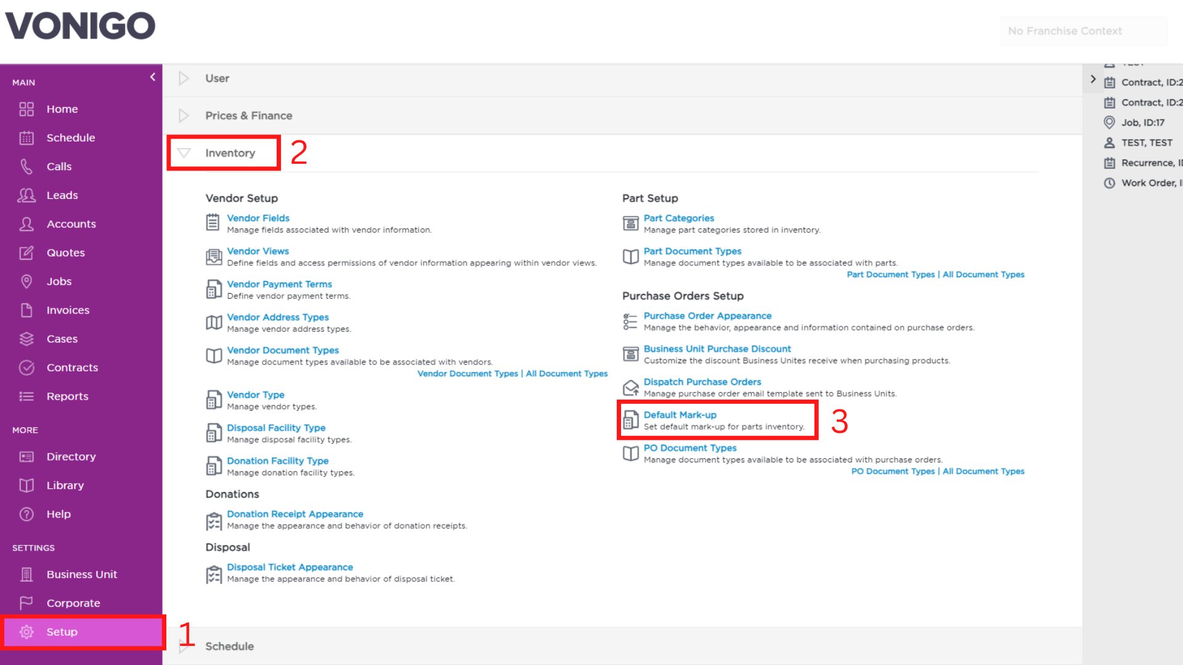Select the Calls phone icon
The width and height of the screenshot is (1183, 665).
point(26,166)
